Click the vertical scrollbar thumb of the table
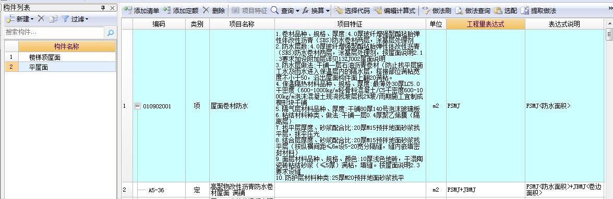Screen dimensions: 613x199 point(609,34)
